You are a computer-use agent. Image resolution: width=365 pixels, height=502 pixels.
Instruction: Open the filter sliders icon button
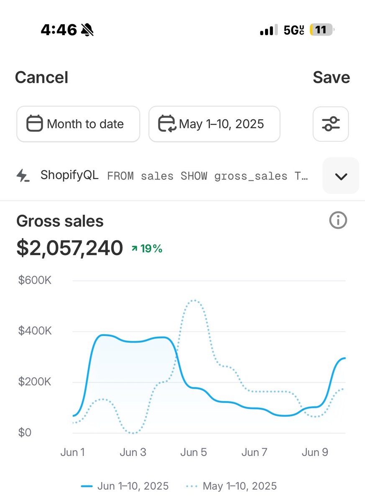coord(331,124)
